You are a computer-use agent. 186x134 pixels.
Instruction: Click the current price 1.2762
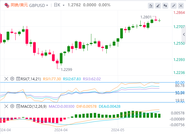[74, 5]
